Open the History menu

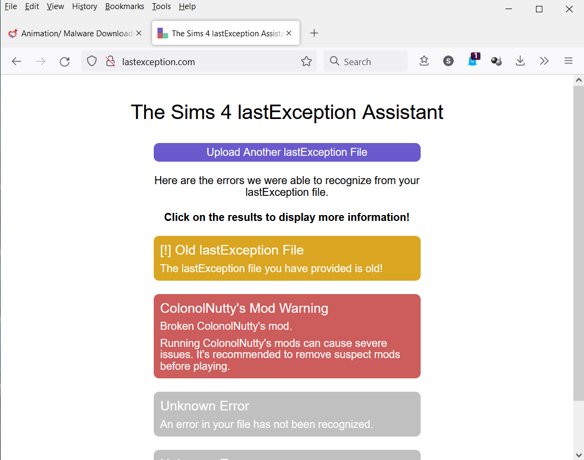click(84, 6)
